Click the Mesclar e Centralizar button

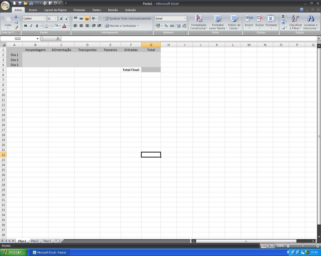point(120,26)
